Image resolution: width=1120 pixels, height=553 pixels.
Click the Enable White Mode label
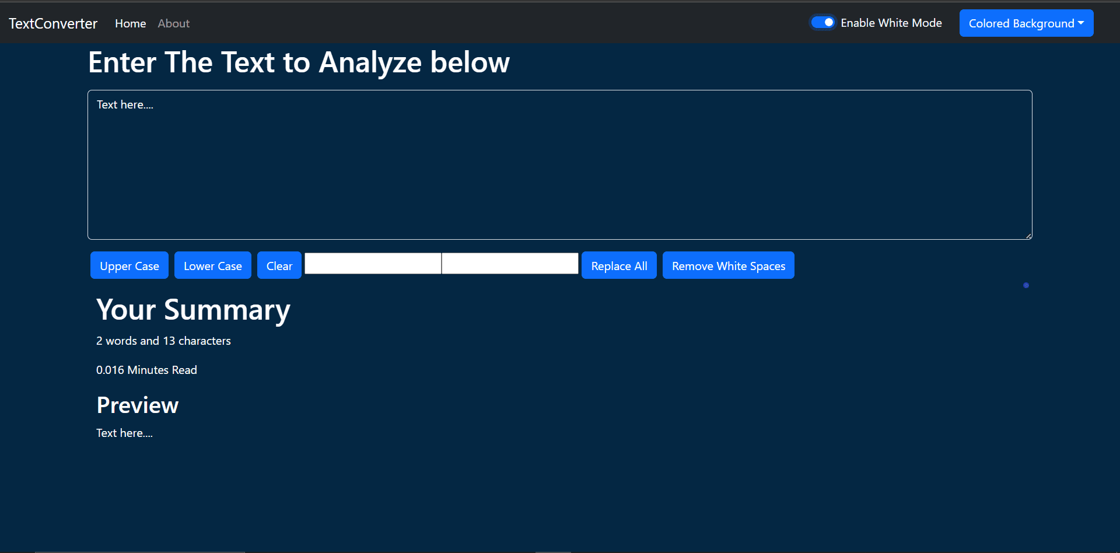[891, 23]
